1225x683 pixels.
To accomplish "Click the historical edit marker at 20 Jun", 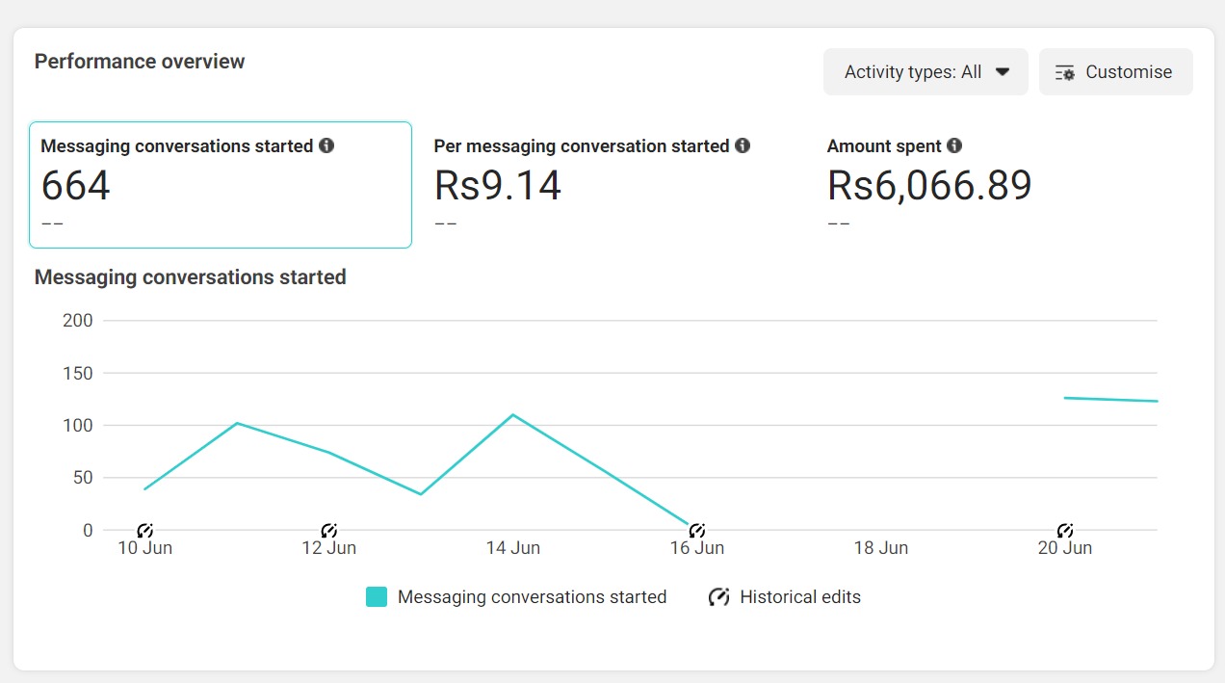I will 1065,531.
